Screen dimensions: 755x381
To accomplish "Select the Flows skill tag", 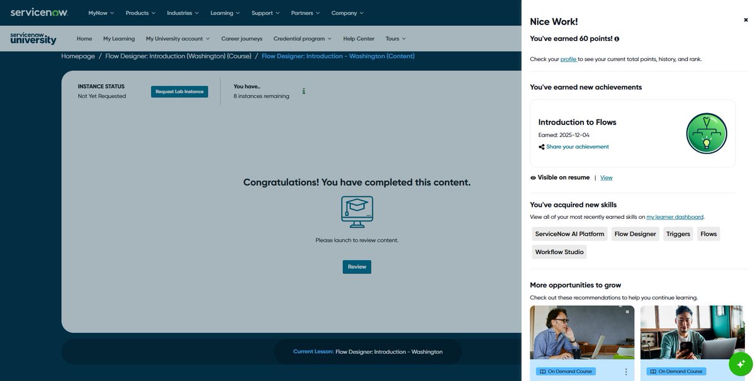I will click(x=708, y=234).
